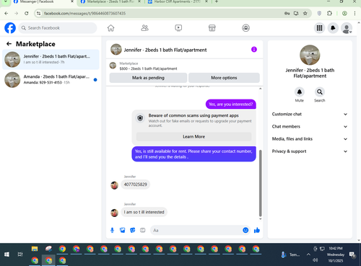
Task: Click the 4077025829 message bubble
Action: tap(136, 185)
